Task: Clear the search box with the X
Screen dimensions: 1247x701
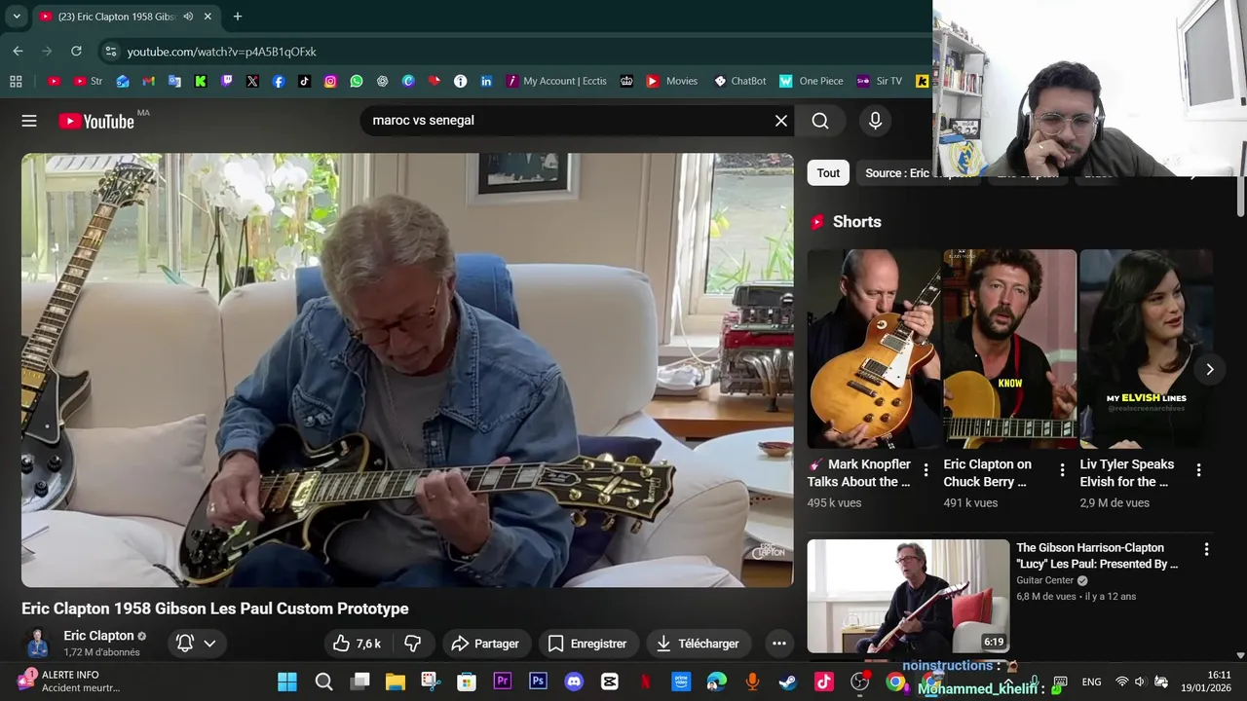Action: tap(780, 121)
